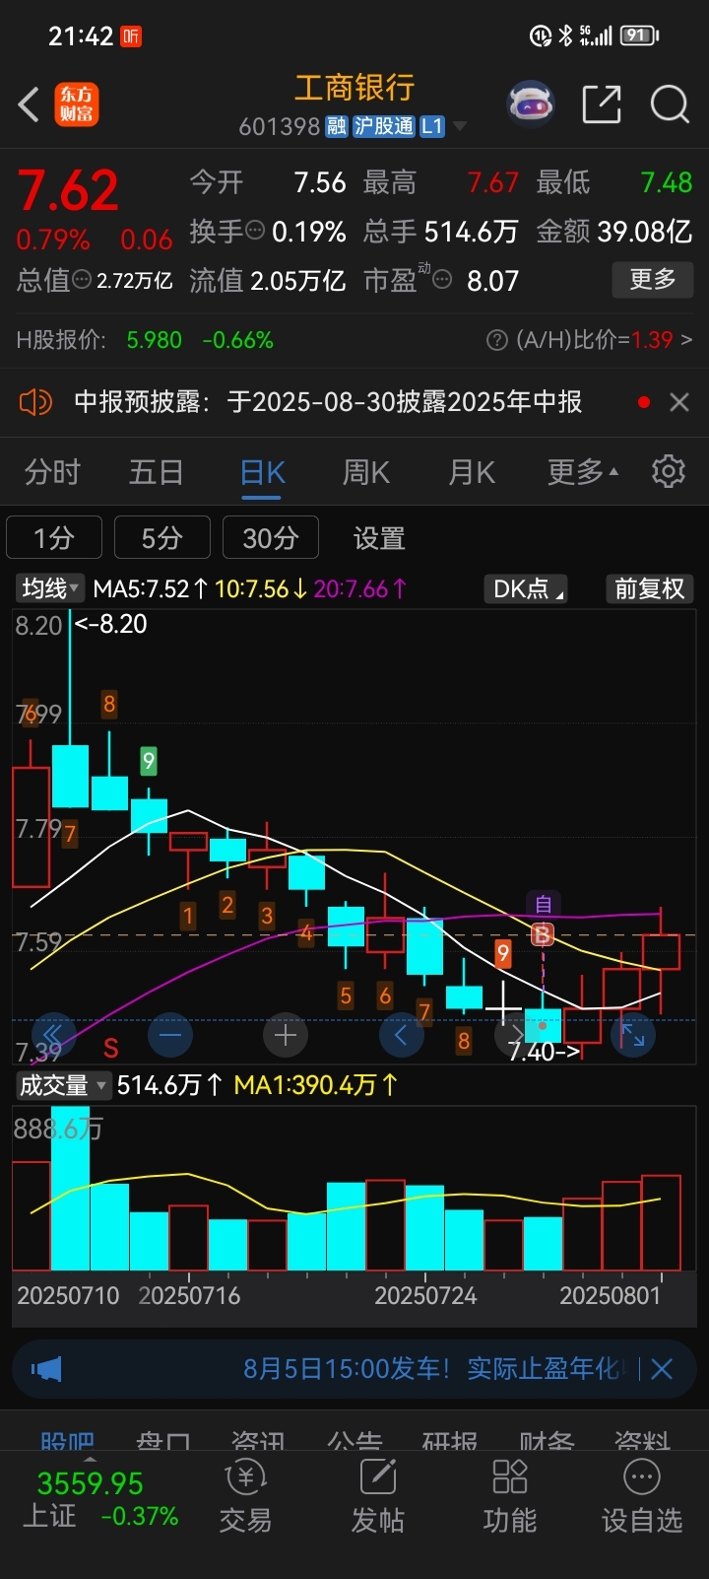Select the 1分 interval button
This screenshot has height=1579, width=709.
coord(54,538)
